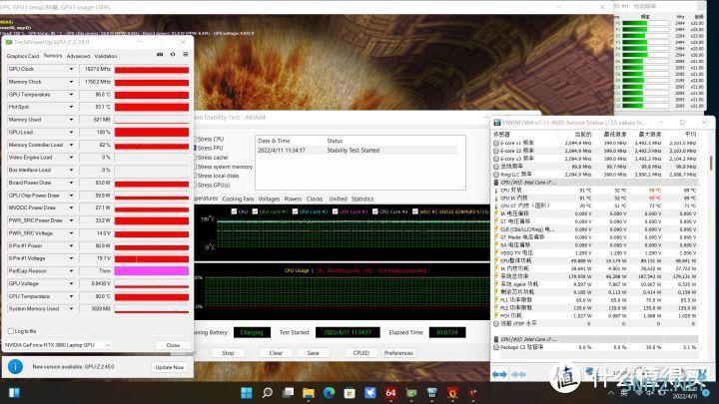The width and height of the screenshot is (719, 404).
Task: Uncheck the CPU Core #4 graph checkbox
Action: coord(375,211)
